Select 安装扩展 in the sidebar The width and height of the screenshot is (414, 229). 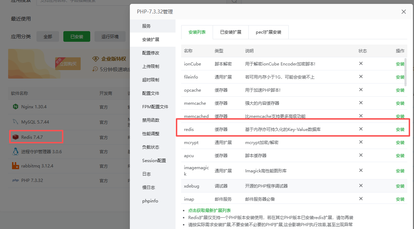153,39
